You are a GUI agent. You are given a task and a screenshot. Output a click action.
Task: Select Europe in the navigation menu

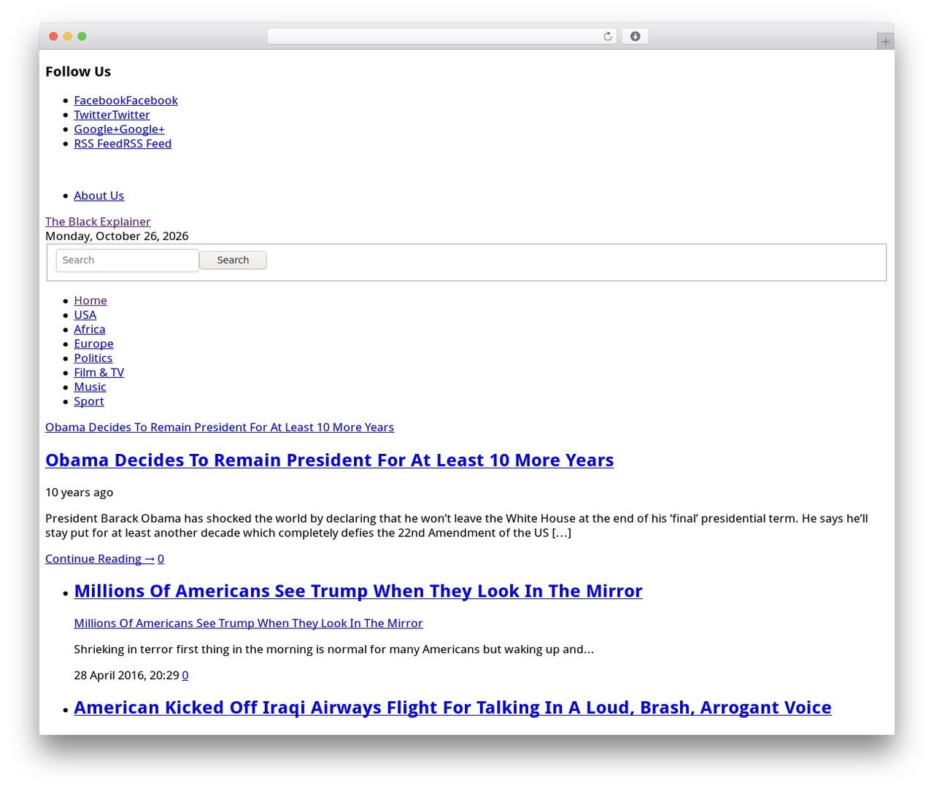click(x=93, y=344)
